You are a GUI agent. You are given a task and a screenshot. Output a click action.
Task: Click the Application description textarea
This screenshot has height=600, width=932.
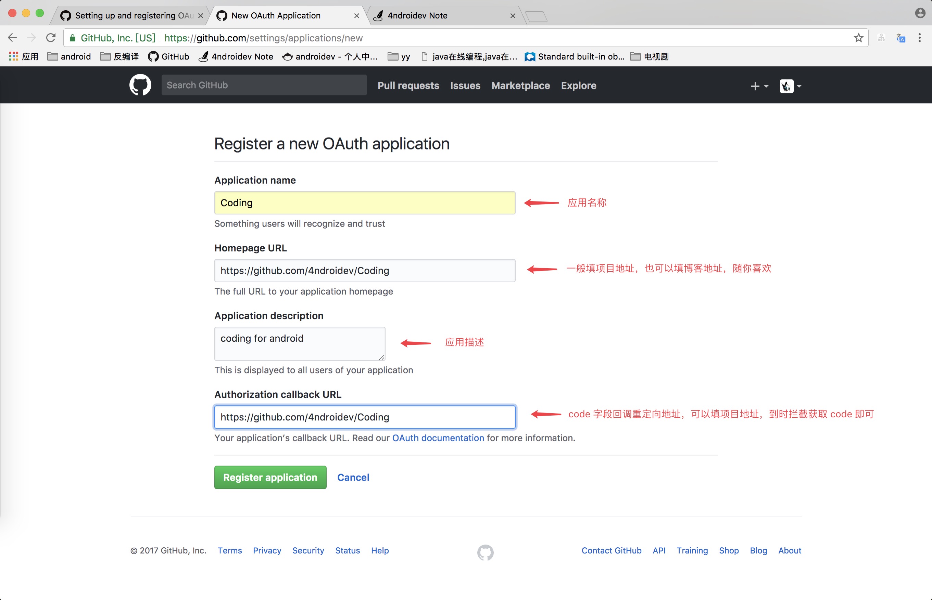coord(300,343)
